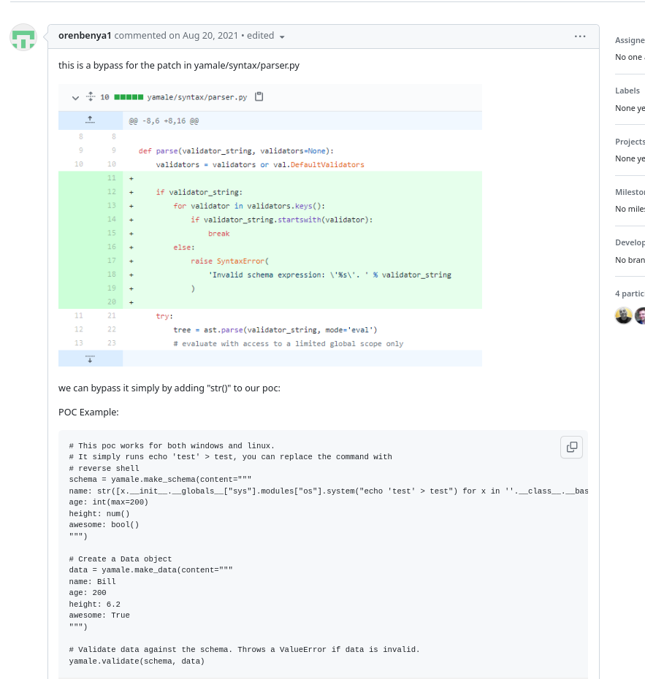Open the Aug 20, 2021 comment timestamp
Image resolution: width=645 pixels, height=679 pixels.
[210, 36]
